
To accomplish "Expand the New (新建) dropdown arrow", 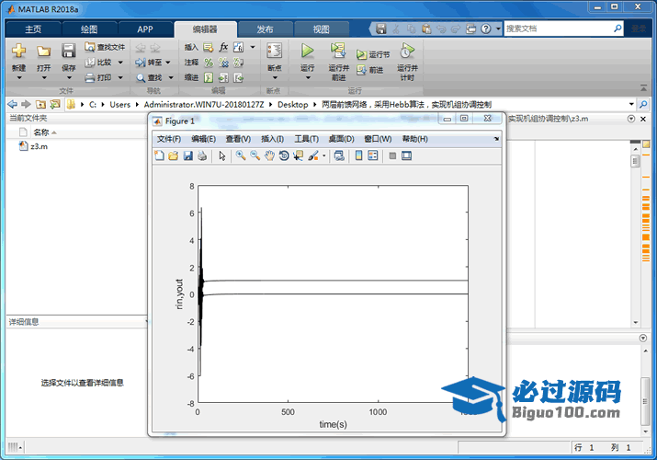I will pyautogui.click(x=19, y=77).
